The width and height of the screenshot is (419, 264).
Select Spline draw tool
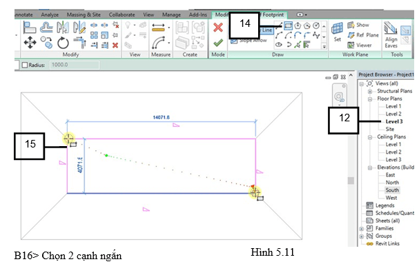[316, 35]
